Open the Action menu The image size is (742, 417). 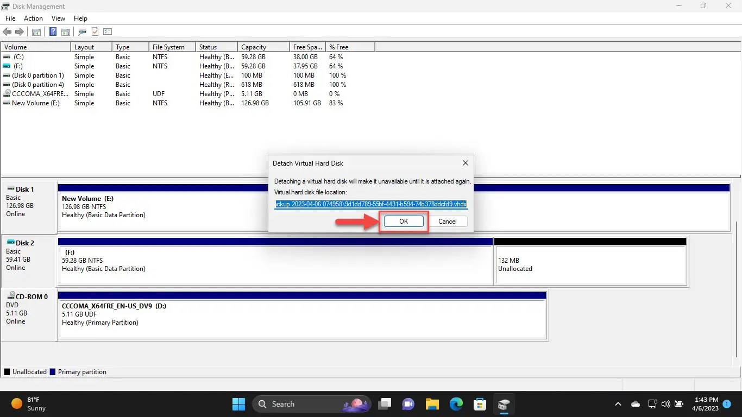pyautogui.click(x=33, y=18)
